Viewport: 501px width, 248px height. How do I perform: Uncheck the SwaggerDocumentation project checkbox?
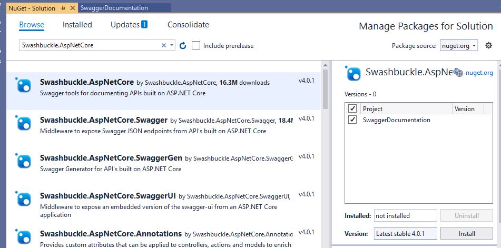point(352,120)
